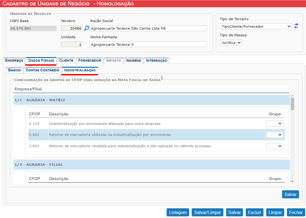The height and width of the screenshot is (218, 306).
Task: Open the Tipo de Pessoa dropdown
Action: 231,43
